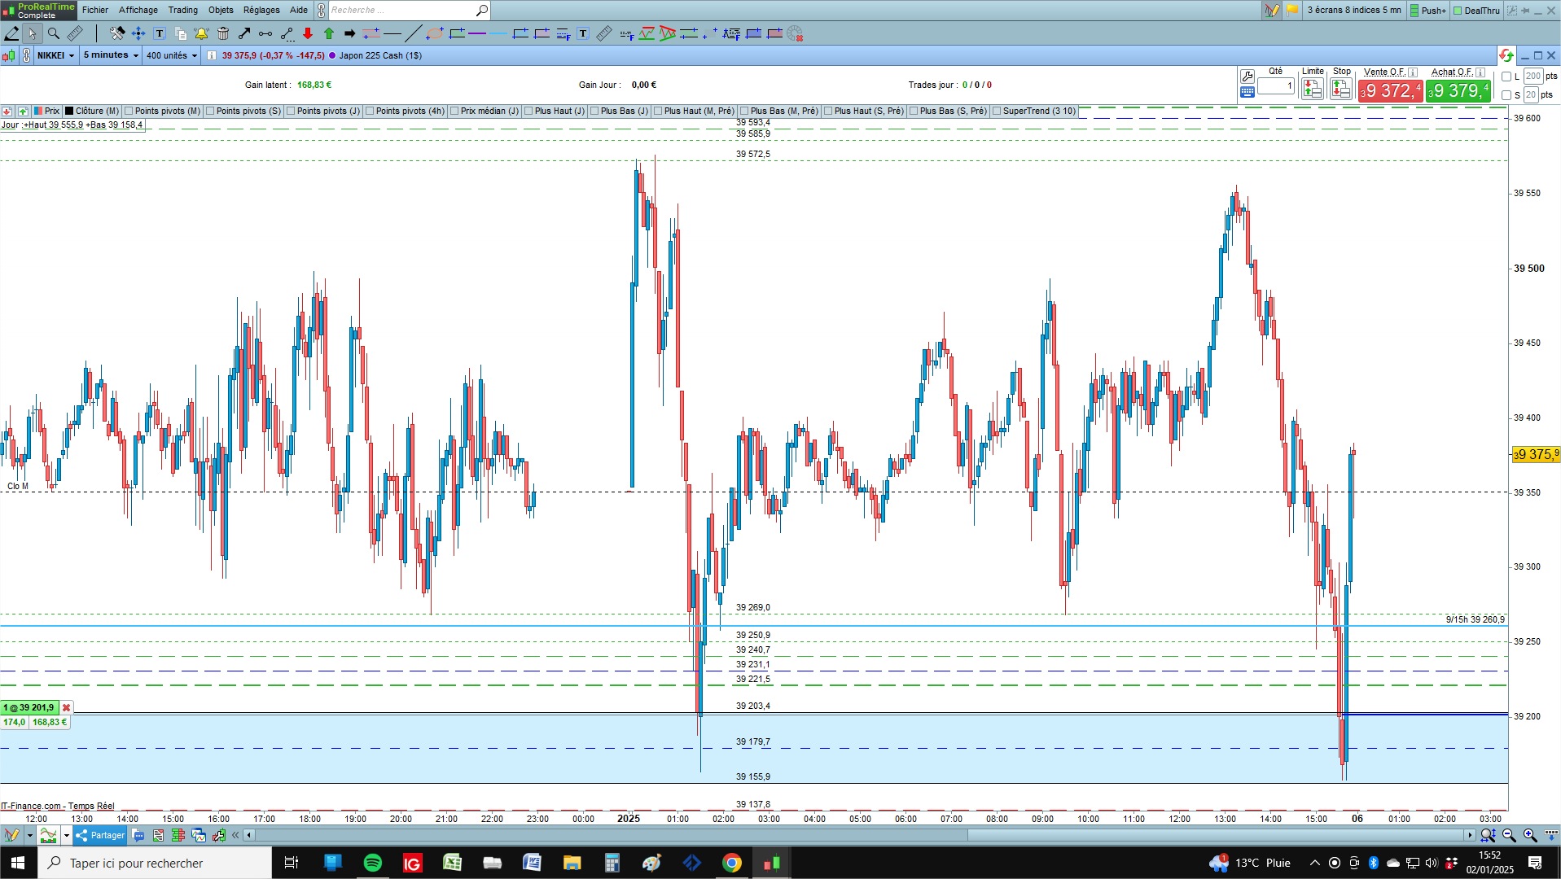Image resolution: width=1561 pixels, height=879 pixels.
Task: Select the arrow cursor tool
Action: click(x=32, y=33)
